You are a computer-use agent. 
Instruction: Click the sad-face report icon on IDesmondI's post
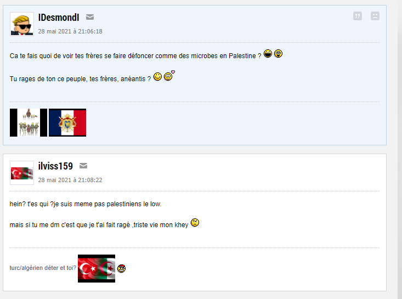click(x=375, y=16)
